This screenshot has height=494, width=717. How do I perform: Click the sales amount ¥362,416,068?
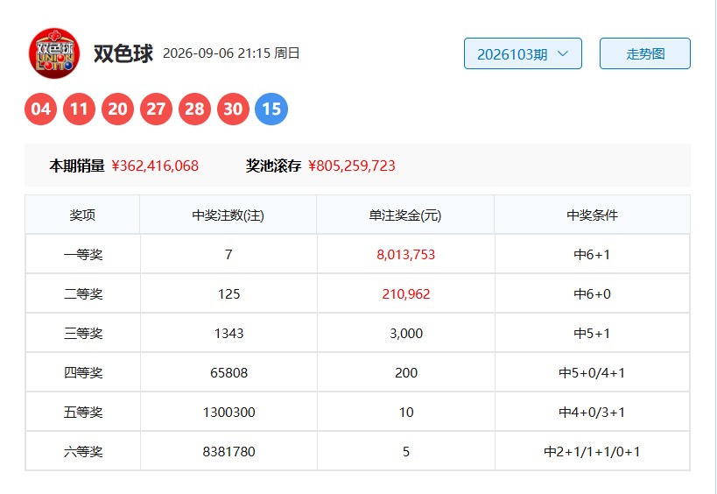155,166
